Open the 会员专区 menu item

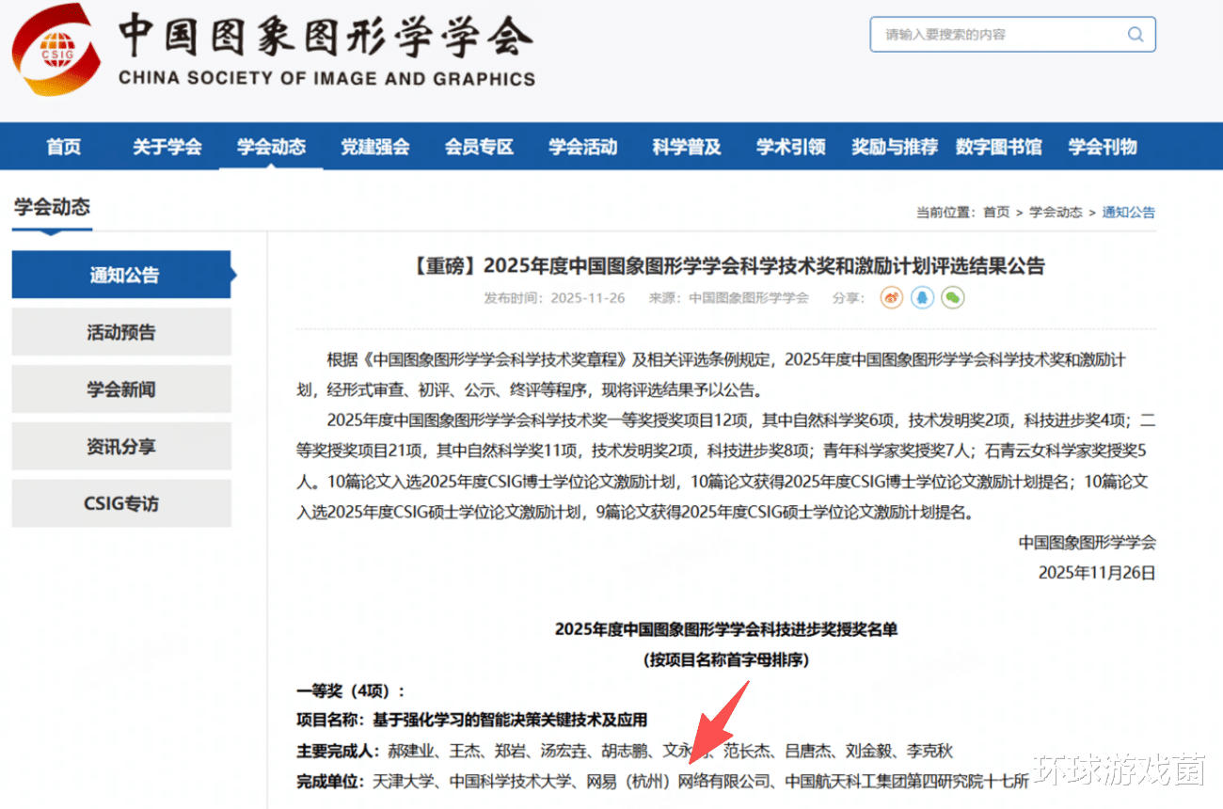coord(479,147)
